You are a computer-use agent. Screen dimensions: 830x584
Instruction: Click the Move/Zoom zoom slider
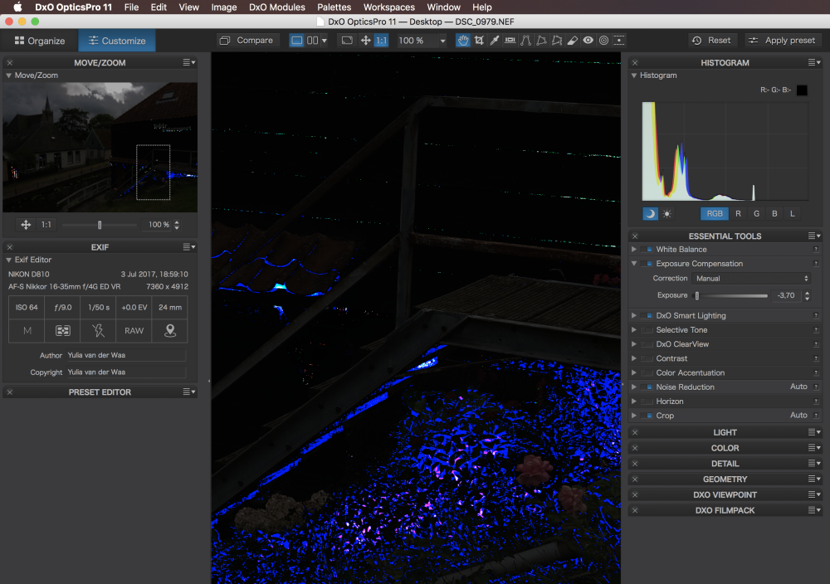tap(100, 225)
